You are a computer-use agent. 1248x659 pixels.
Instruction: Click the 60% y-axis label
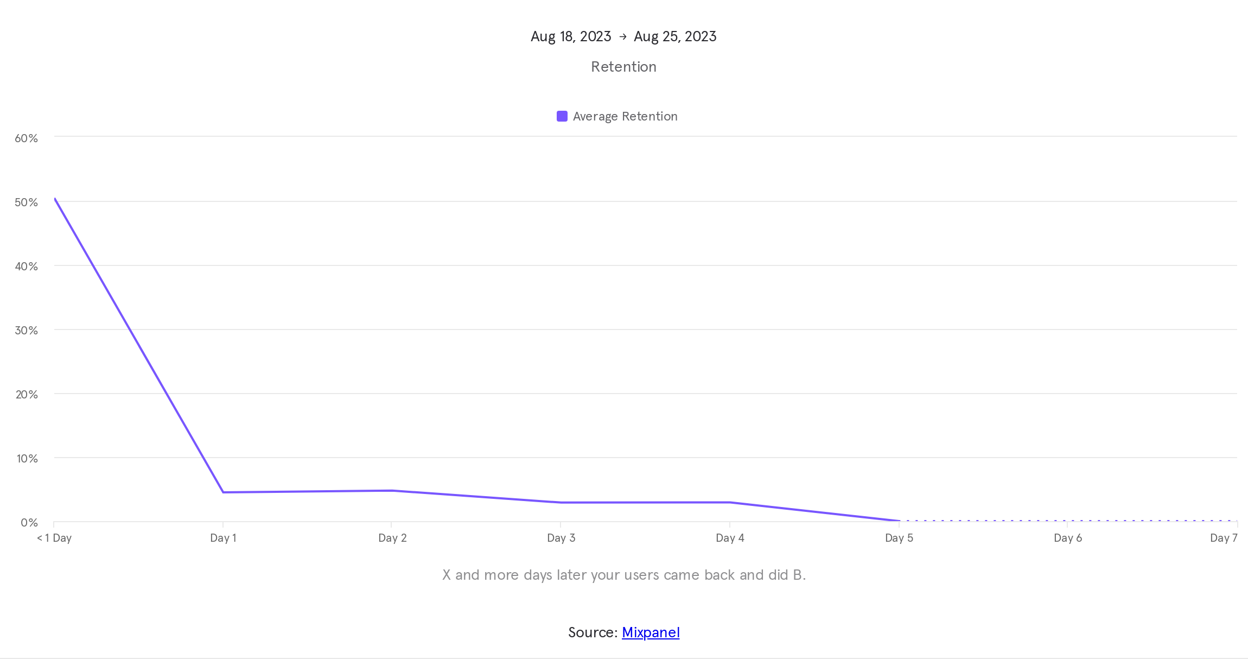(26, 138)
